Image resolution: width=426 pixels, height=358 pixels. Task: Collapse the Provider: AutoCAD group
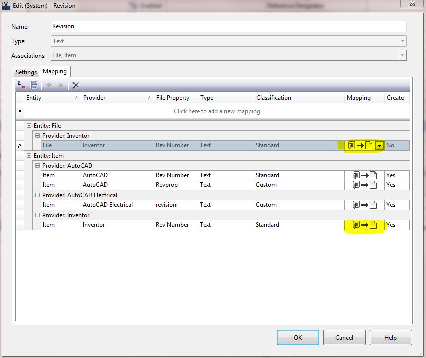37,165
